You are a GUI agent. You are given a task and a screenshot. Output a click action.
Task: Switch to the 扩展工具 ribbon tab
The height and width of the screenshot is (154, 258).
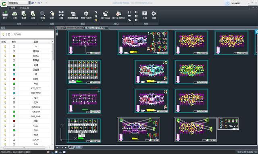click(x=25, y=8)
